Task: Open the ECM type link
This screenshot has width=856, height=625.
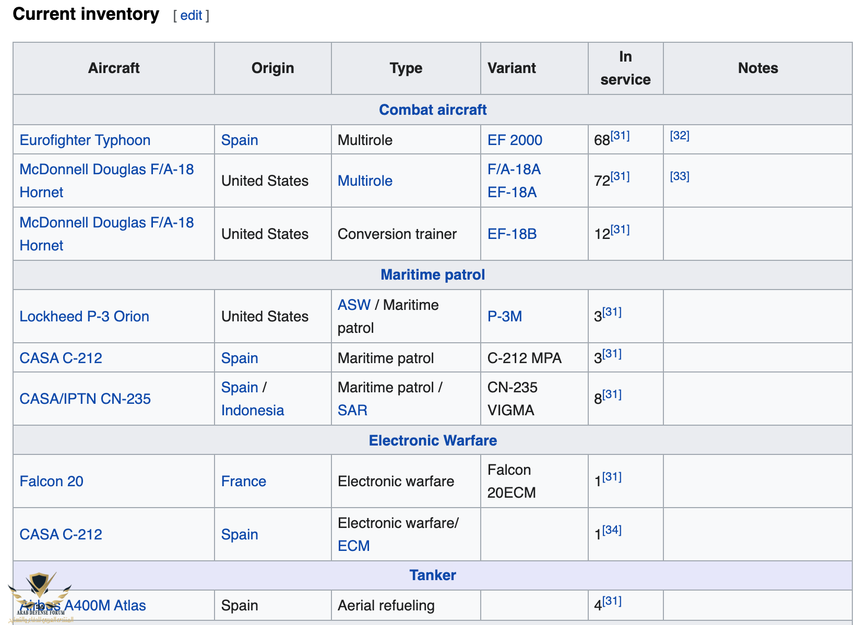Action: coord(353,546)
